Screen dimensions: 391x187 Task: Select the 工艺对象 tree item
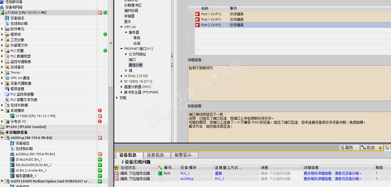[17, 40]
